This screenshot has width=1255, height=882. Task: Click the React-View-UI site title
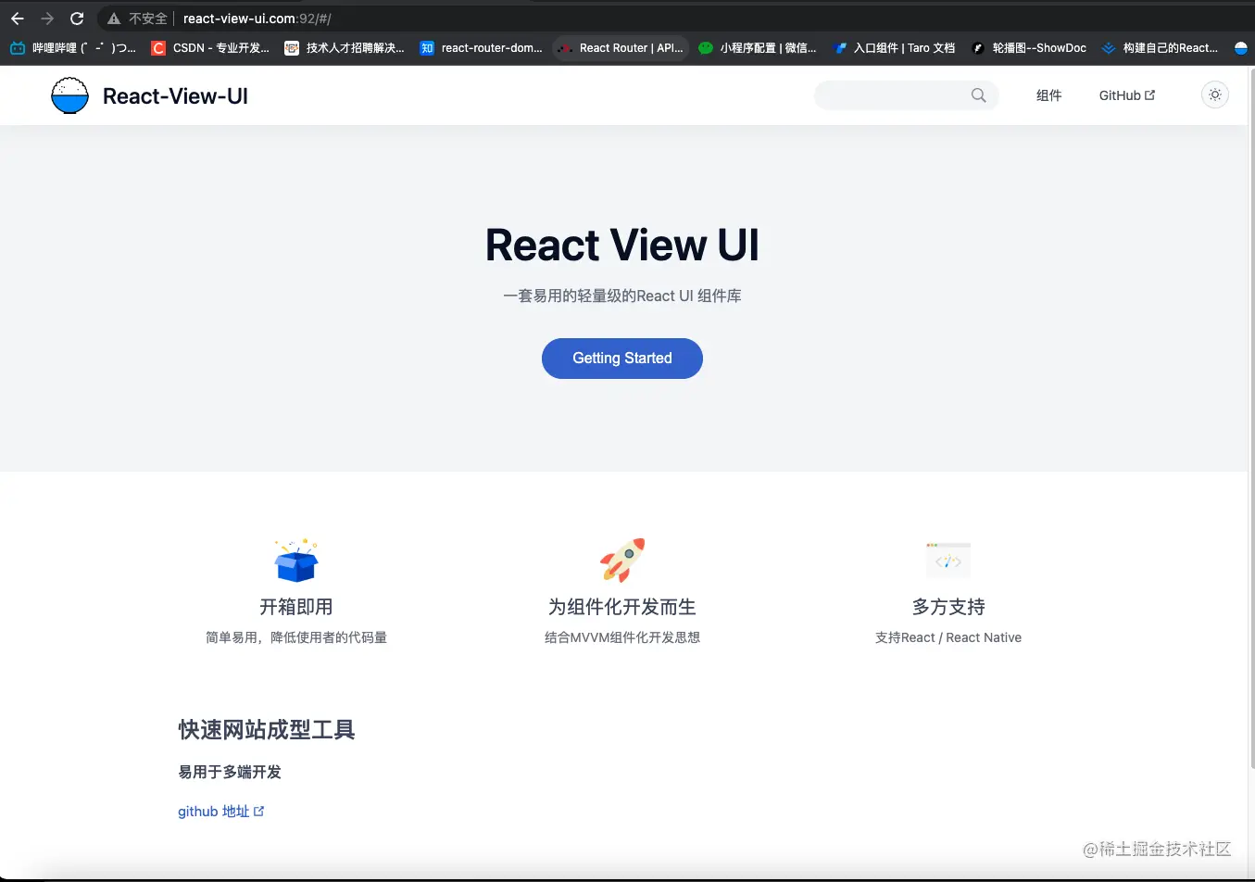pyautogui.click(x=175, y=95)
